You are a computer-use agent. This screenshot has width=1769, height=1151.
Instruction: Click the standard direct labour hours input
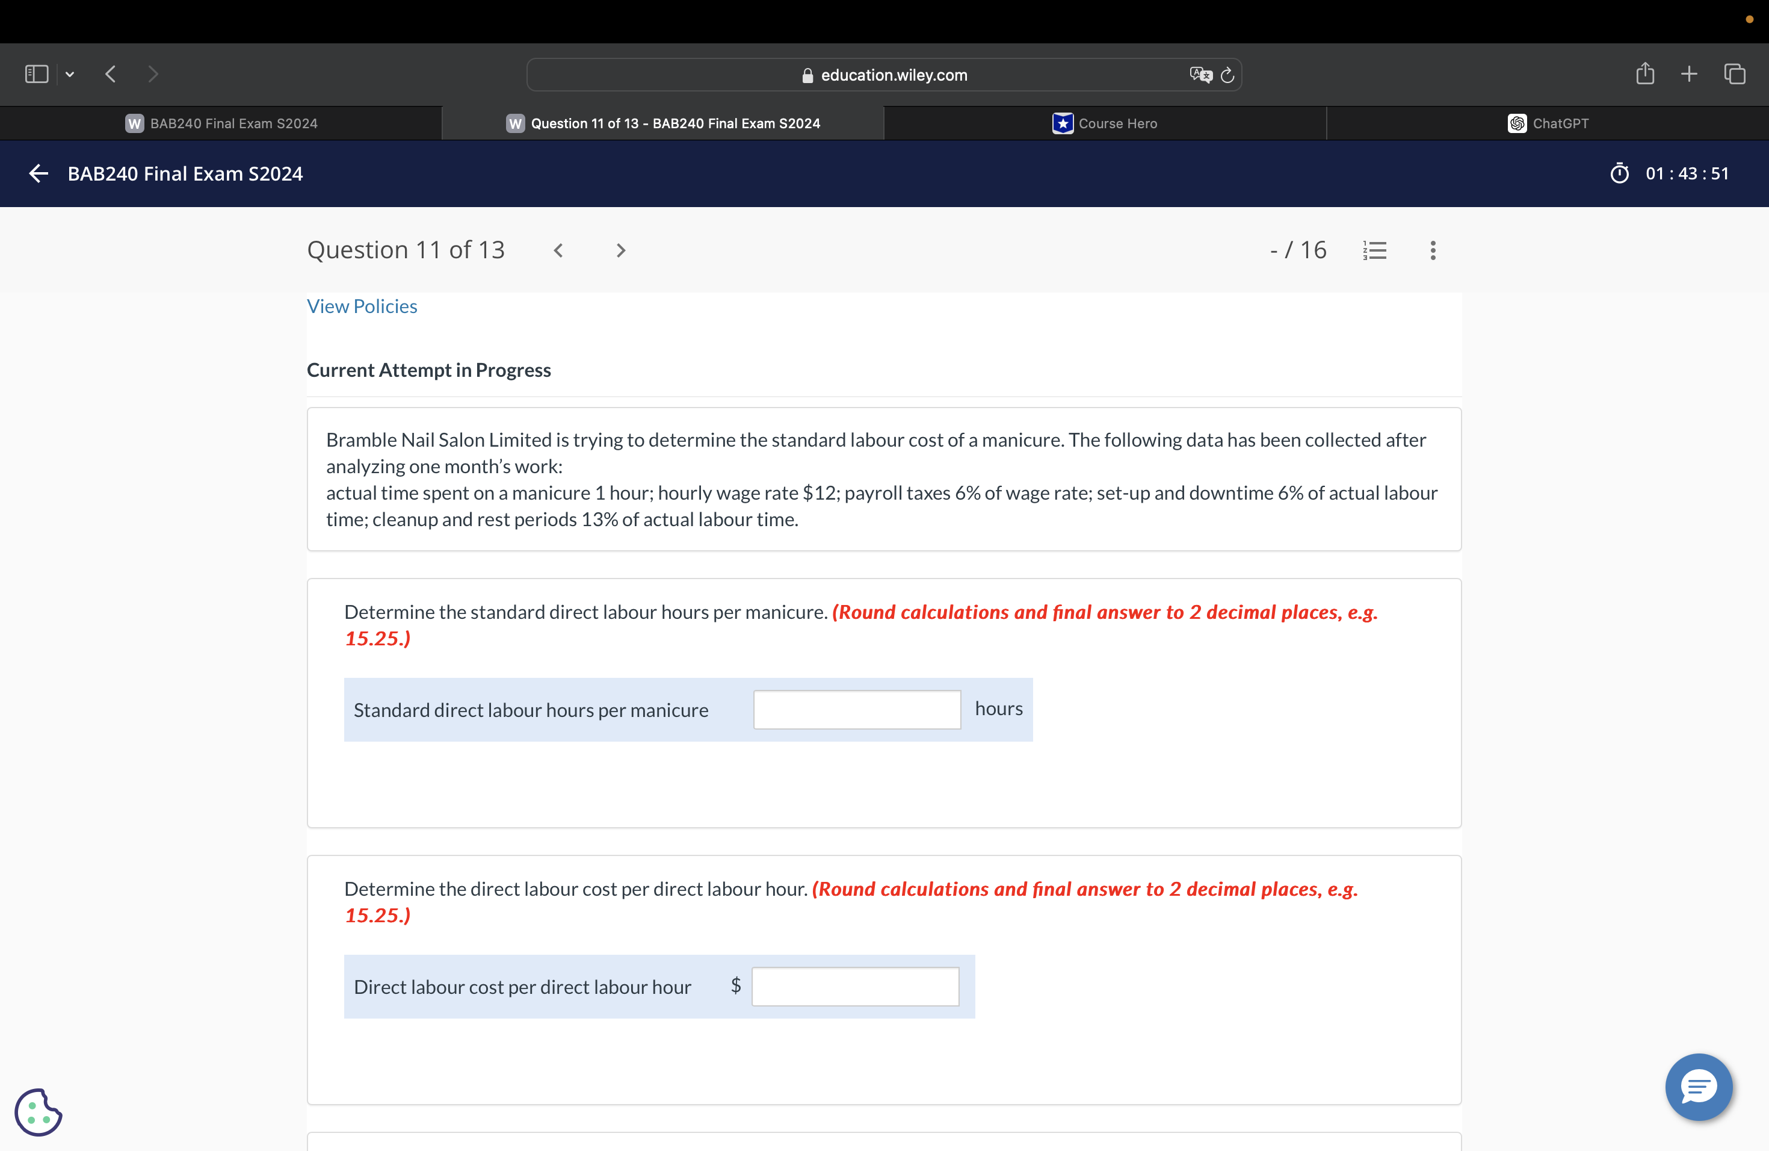point(857,709)
